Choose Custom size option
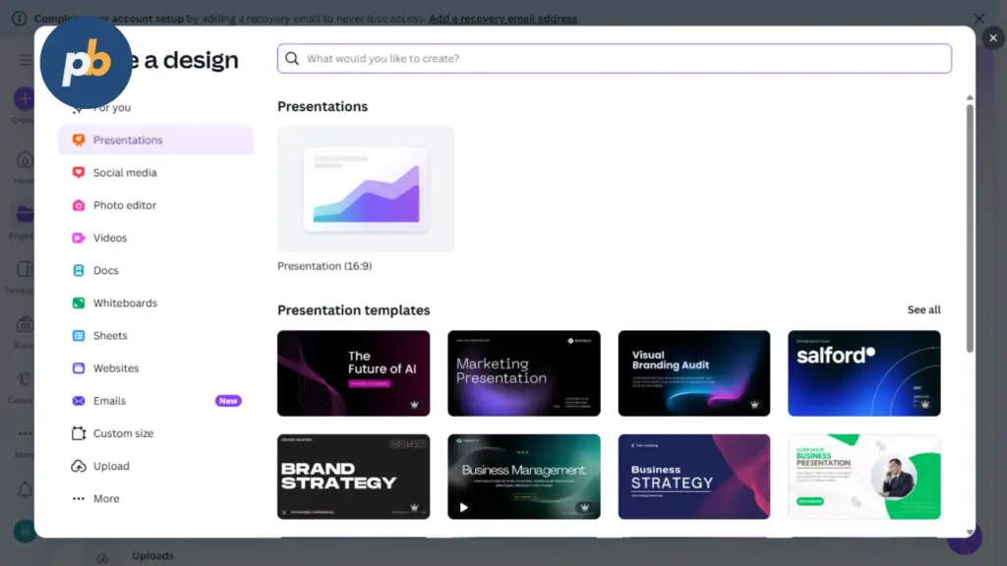 tap(155, 433)
